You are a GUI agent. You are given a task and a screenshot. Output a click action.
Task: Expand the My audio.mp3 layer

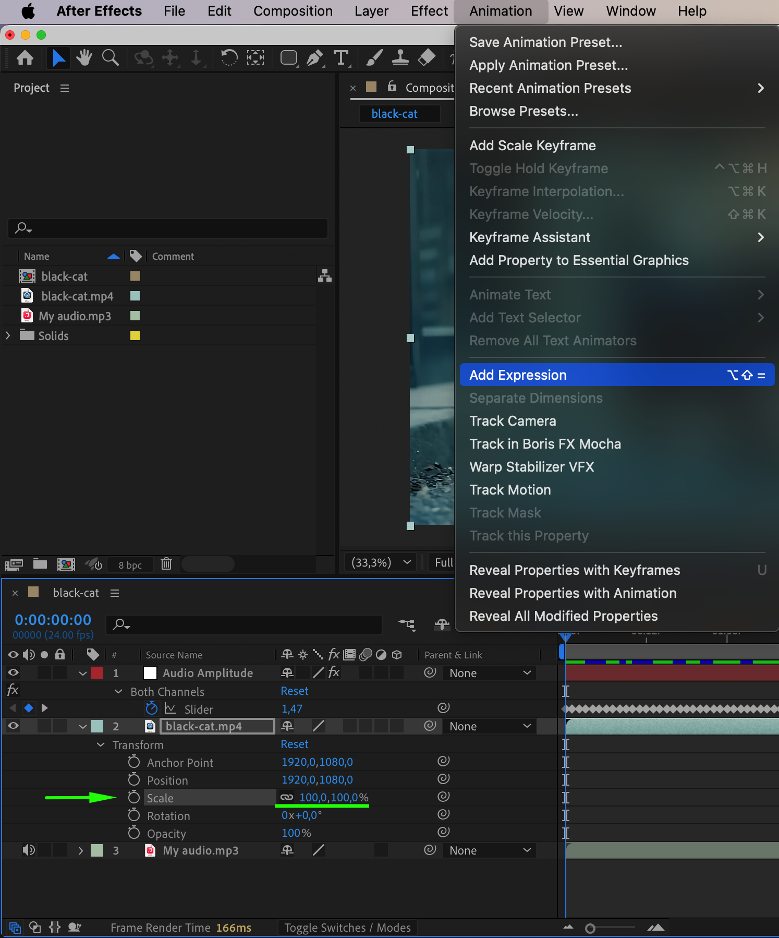click(x=80, y=851)
